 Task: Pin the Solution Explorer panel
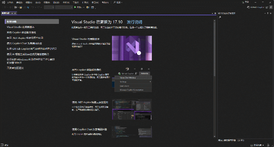pyautogui.click(x=268, y=13)
